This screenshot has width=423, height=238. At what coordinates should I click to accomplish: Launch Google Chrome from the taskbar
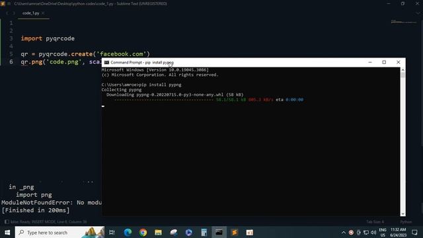pos(143,232)
